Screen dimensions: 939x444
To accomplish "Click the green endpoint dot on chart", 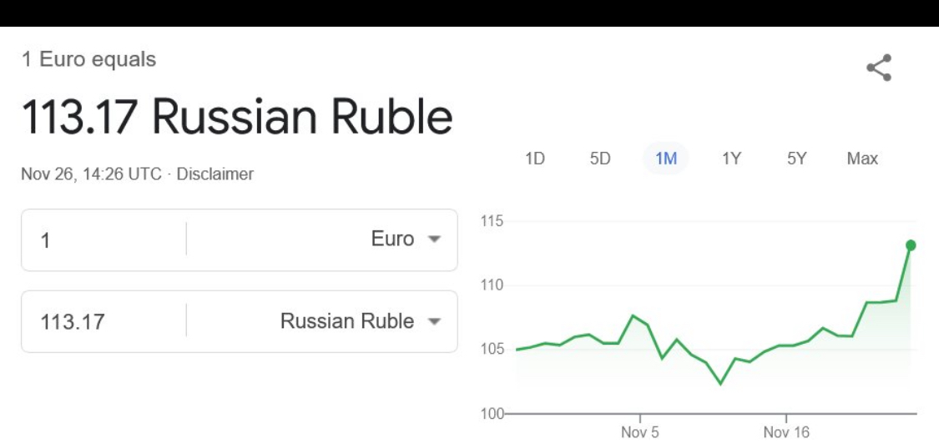I will 911,245.
